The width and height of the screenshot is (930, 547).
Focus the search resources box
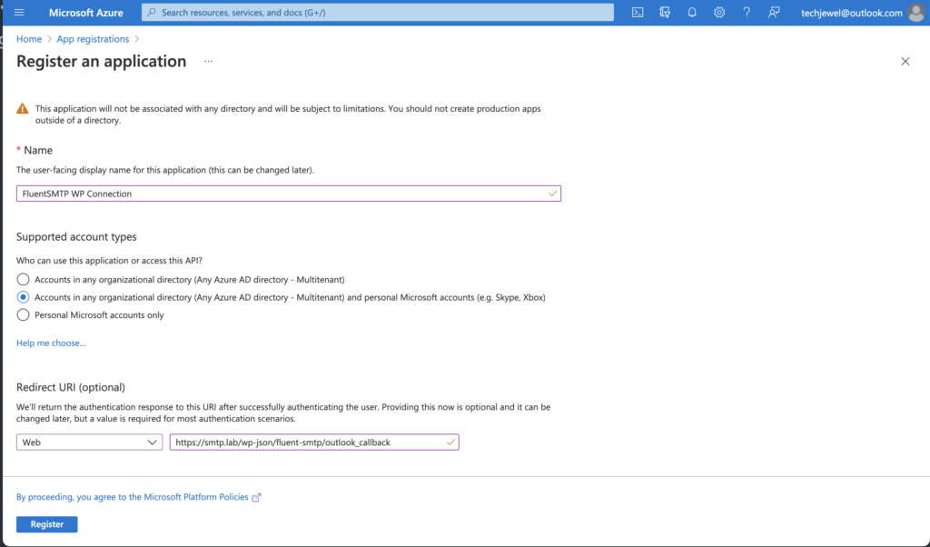[x=377, y=13]
